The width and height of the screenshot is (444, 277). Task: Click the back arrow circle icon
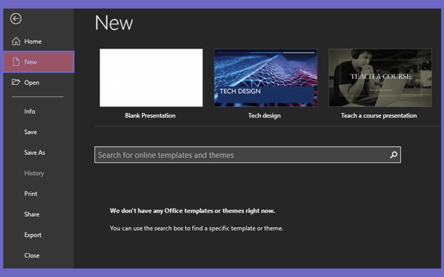pyautogui.click(x=16, y=19)
